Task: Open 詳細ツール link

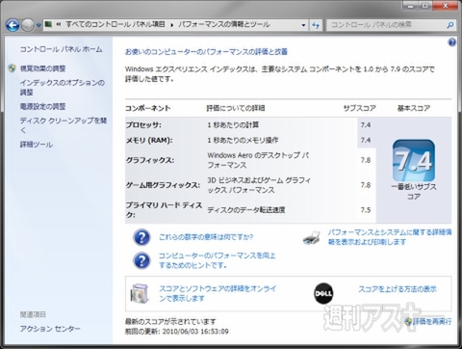Action: click(37, 145)
